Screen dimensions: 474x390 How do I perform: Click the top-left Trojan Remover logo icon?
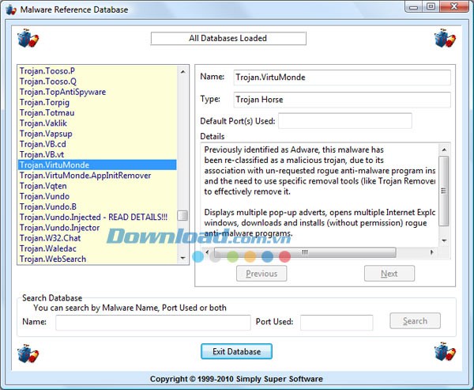[28, 38]
